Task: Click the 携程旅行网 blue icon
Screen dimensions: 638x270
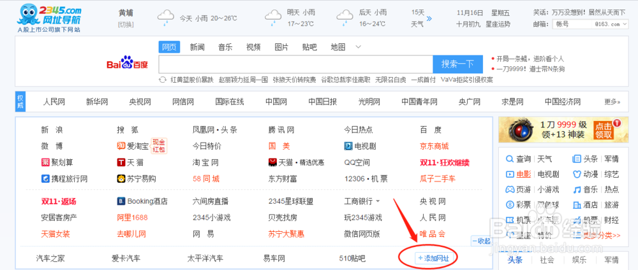Action: point(45,179)
